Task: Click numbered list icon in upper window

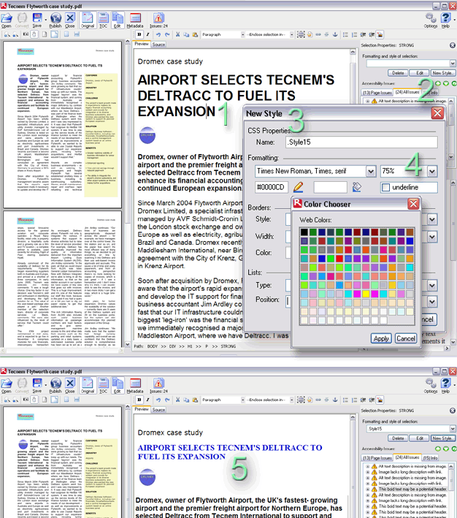Action: [x=354, y=34]
